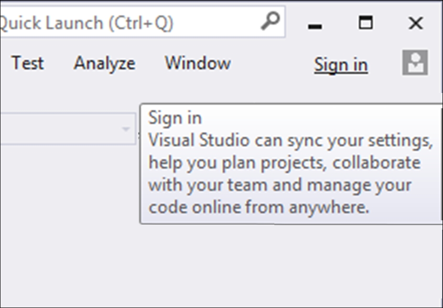Open the Test menu
Viewport: 443px width, 308px height.
tap(28, 63)
